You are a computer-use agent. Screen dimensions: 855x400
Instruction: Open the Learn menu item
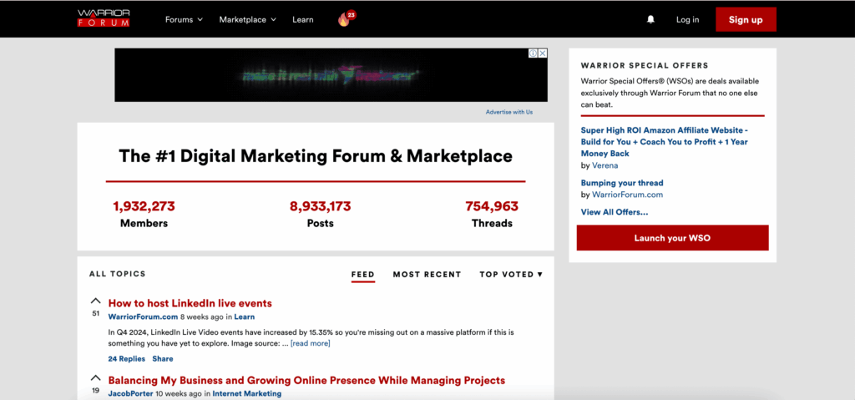tap(302, 20)
